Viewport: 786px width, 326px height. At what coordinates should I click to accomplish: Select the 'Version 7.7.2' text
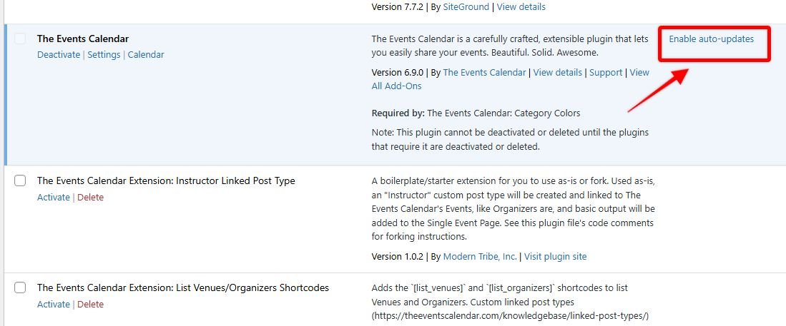pos(398,7)
